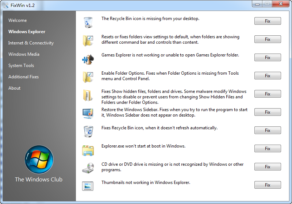Click 'Explorer.exe won't start at boot' text
This screenshot has height=204, width=292.
(x=143, y=146)
